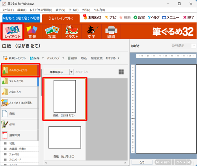
Task: Select 通常年賀 category
Action: tap(19, 135)
